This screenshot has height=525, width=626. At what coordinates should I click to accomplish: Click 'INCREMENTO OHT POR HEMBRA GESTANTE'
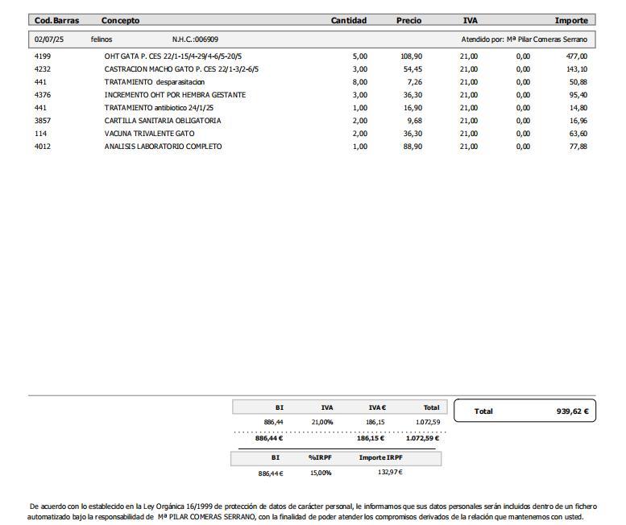click(x=175, y=94)
